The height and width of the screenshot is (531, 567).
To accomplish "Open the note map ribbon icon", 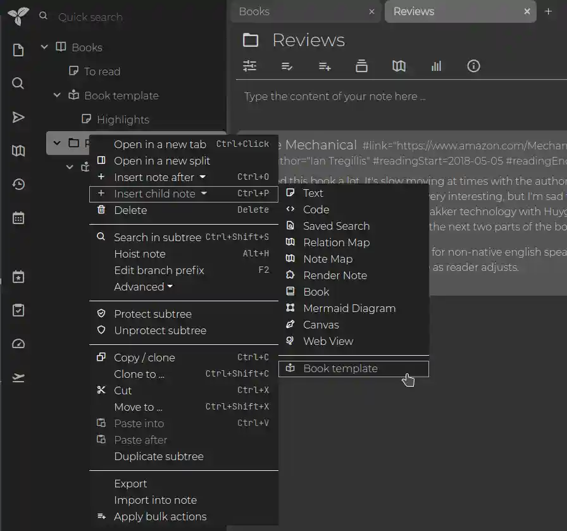I will (399, 66).
